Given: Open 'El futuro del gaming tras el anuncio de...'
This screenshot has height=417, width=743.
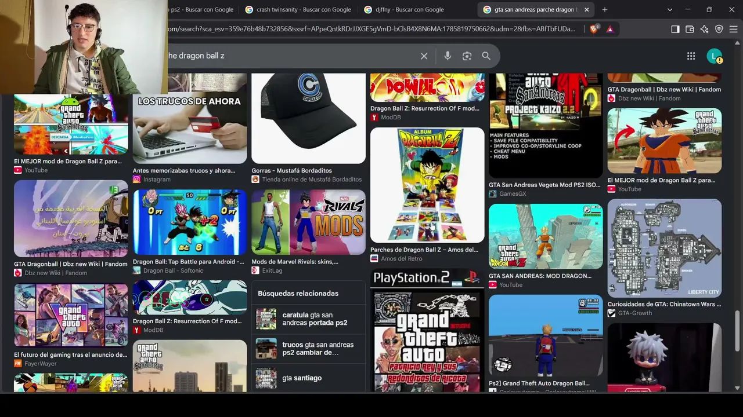Looking at the screenshot, I should pos(71,355).
